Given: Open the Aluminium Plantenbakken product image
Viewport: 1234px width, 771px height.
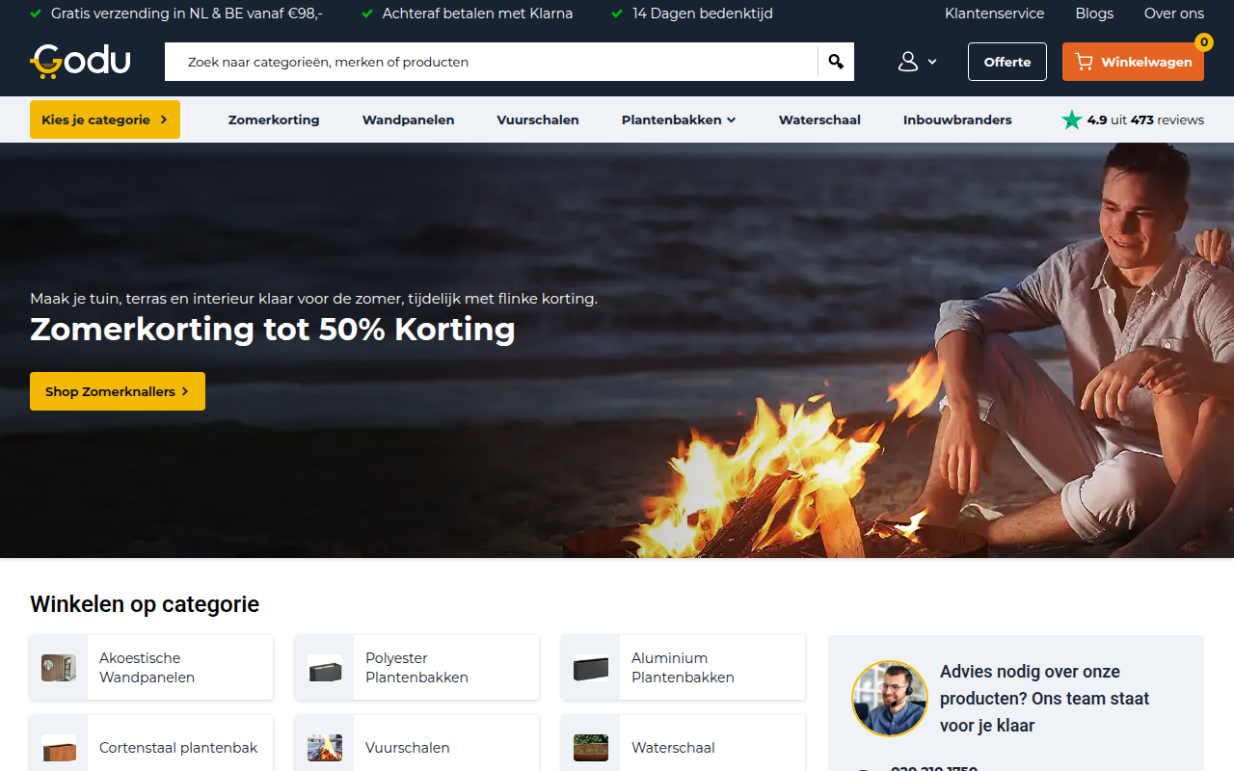Looking at the screenshot, I should [591, 667].
